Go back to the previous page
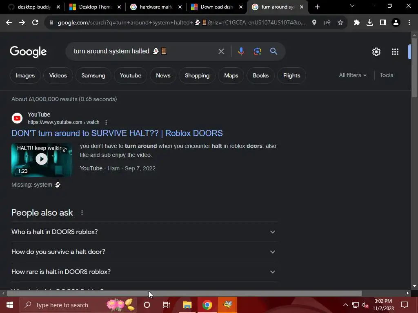The width and height of the screenshot is (418, 313). pyautogui.click(x=9, y=23)
